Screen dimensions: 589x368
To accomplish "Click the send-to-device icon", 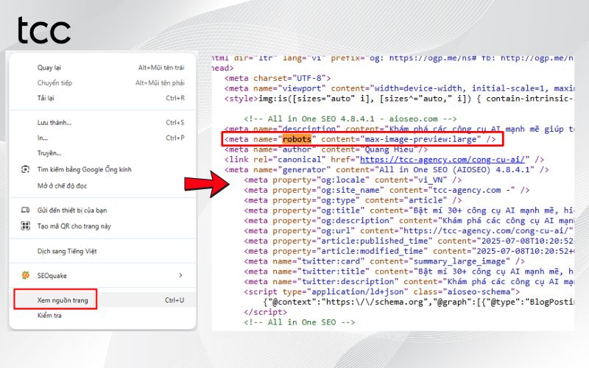I will coord(26,210).
